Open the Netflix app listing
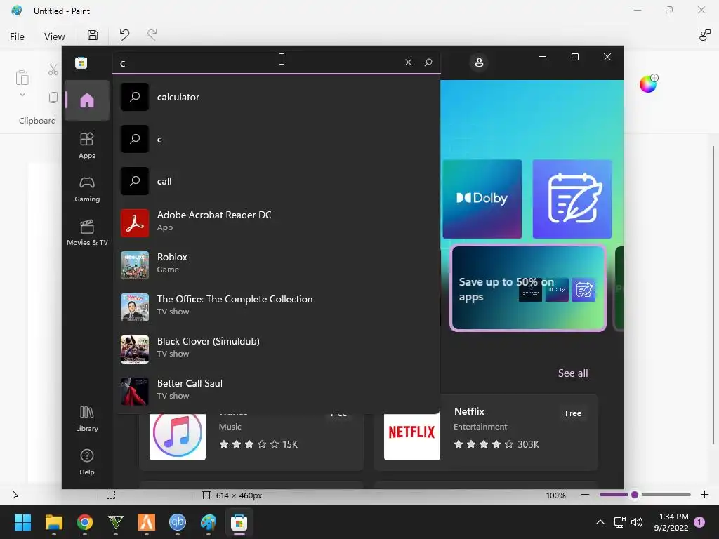Image resolution: width=719 pixels, height=539 pixels. 486,432
